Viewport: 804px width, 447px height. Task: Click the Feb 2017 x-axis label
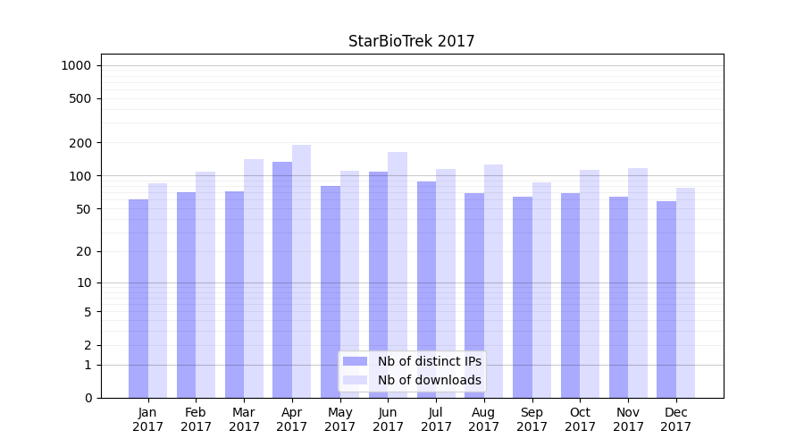pos(196,419)
